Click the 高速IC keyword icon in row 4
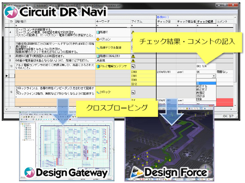 (98, 32)
